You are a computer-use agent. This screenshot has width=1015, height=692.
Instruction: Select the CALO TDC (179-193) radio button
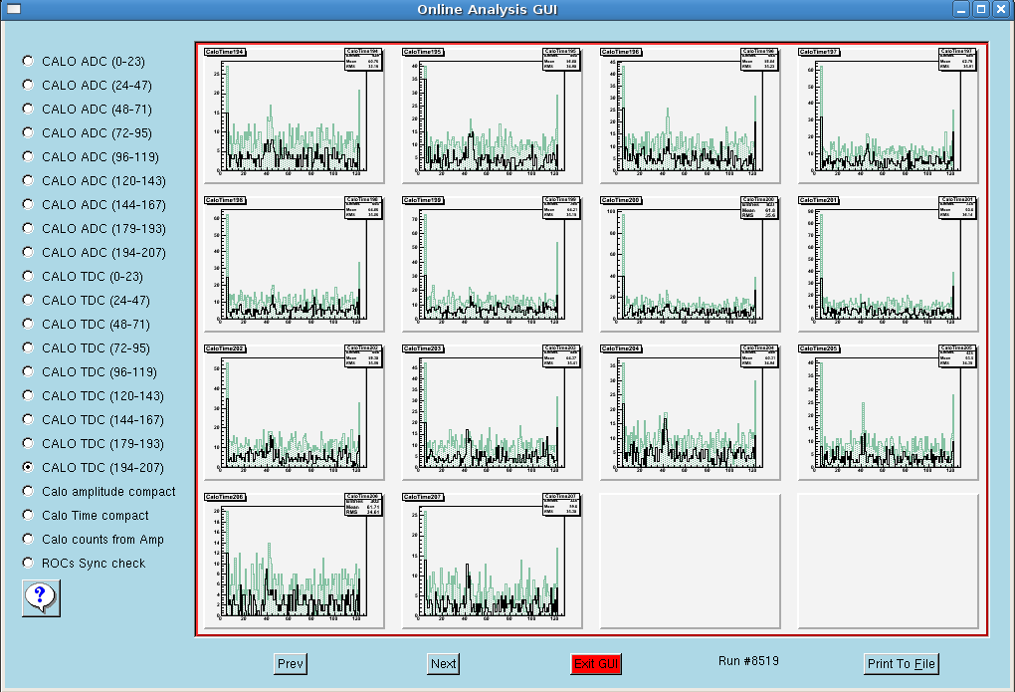(x=28, y=444)
